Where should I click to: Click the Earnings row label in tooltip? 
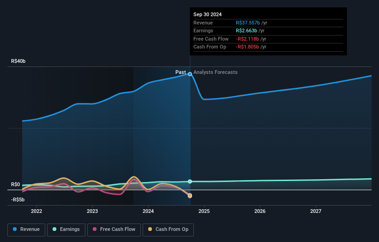[x=203, y=30]
